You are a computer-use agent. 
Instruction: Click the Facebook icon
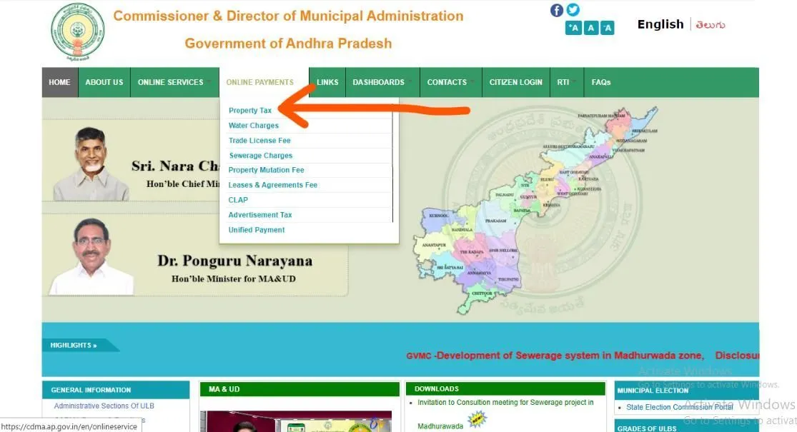(x=556, y=10)
